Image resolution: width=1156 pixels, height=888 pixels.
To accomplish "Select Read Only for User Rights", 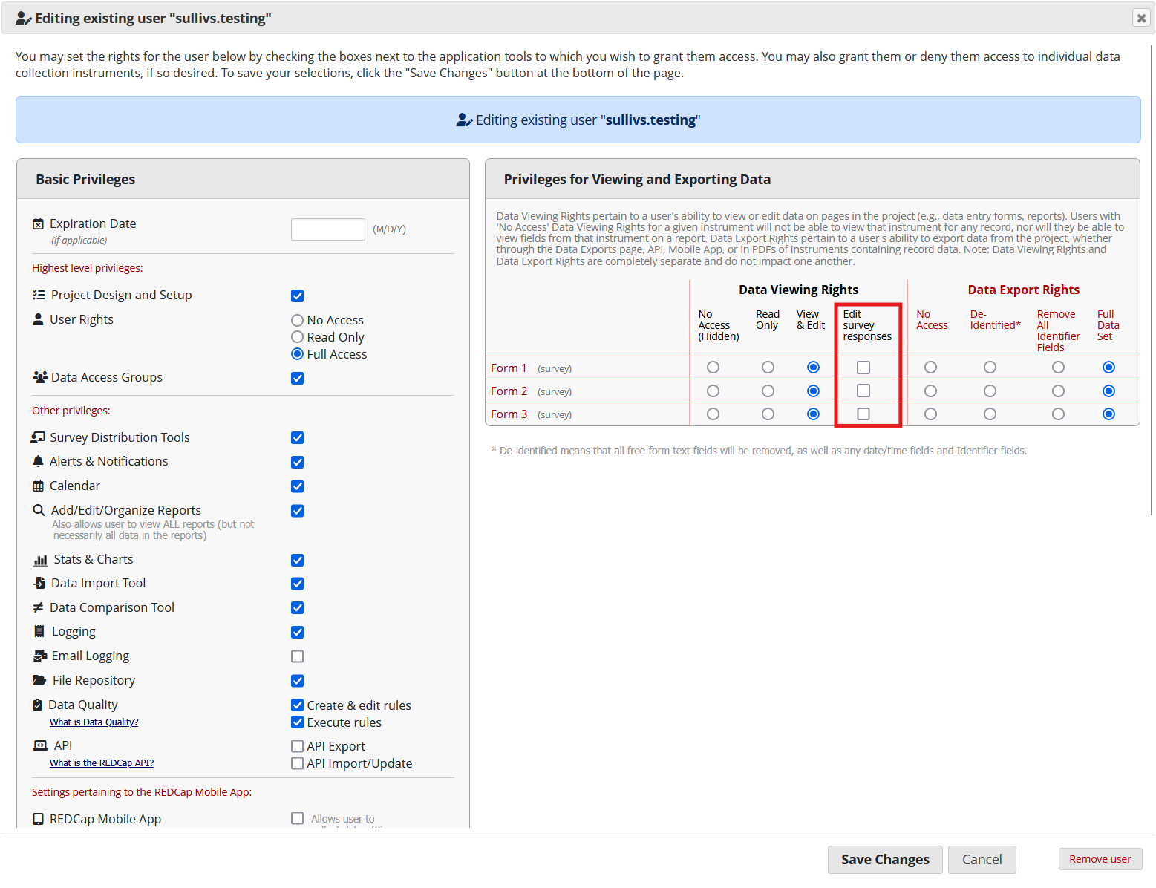I will tap(297, 336).
